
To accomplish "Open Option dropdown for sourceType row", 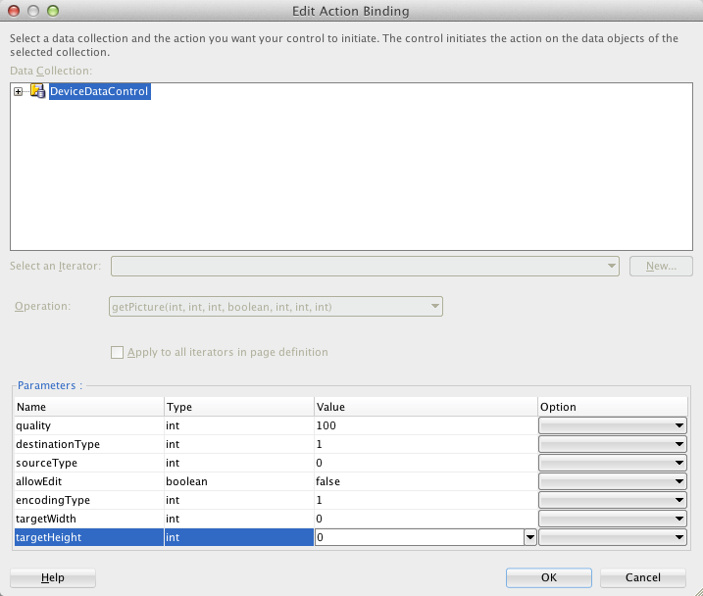I will tap(613, 463).
